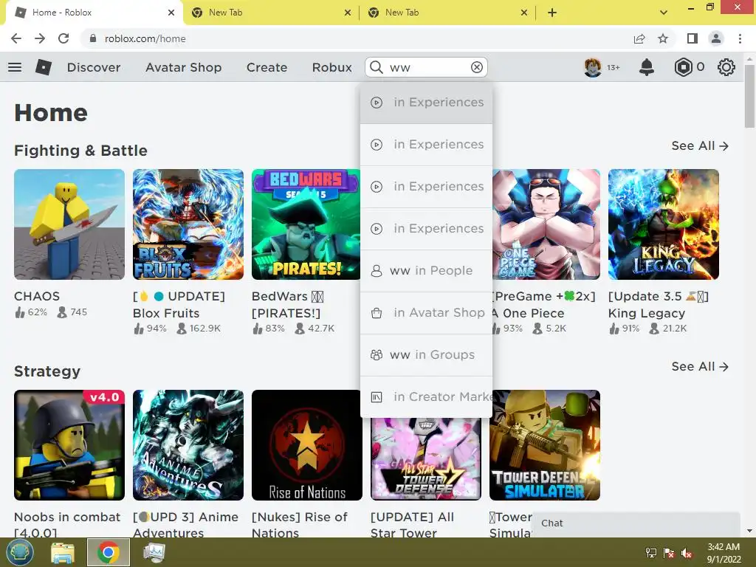Click the 13+ age label
Screen dimensions: 756x567
[614, 67]
